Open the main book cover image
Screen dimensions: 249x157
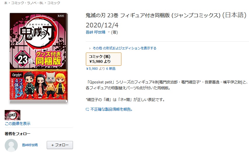click(39, 58)
